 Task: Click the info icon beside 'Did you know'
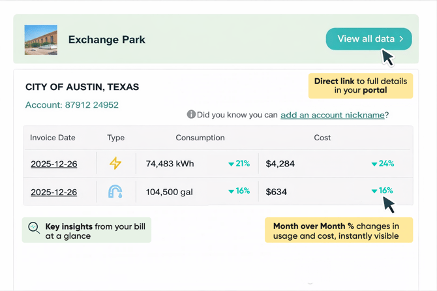(191, 115)
